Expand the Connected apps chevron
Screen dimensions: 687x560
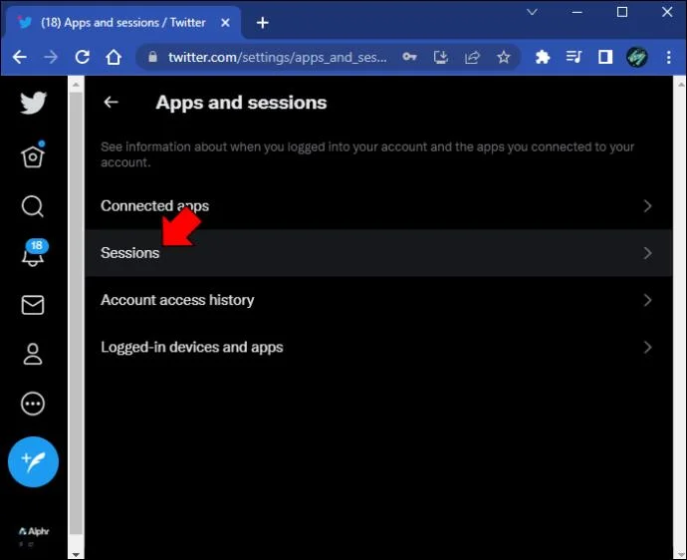647,206
